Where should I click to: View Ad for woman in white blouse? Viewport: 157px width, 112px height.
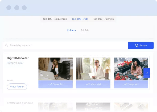[93, 84]
